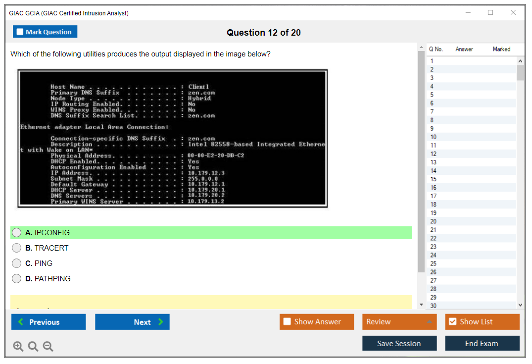532x364 pixels.
Task: Jump to question 20 in list
Action: (434, 221)
